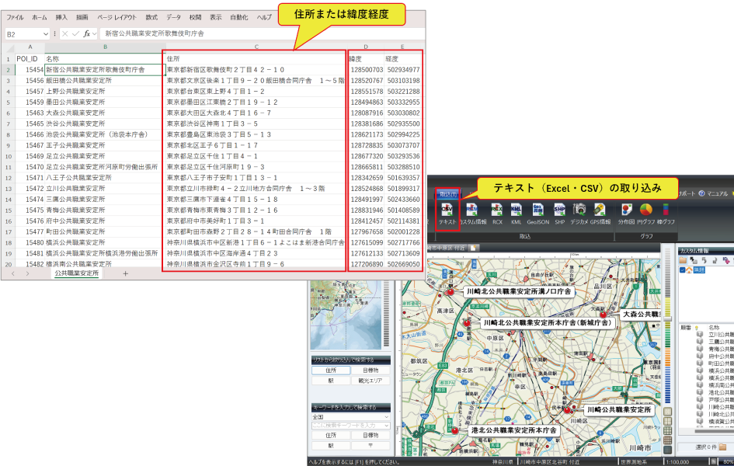Image resolution: width=734 pixels, height=466 pixels.
Task: Click 住所 button under keyword search
Action: point(331,435)
